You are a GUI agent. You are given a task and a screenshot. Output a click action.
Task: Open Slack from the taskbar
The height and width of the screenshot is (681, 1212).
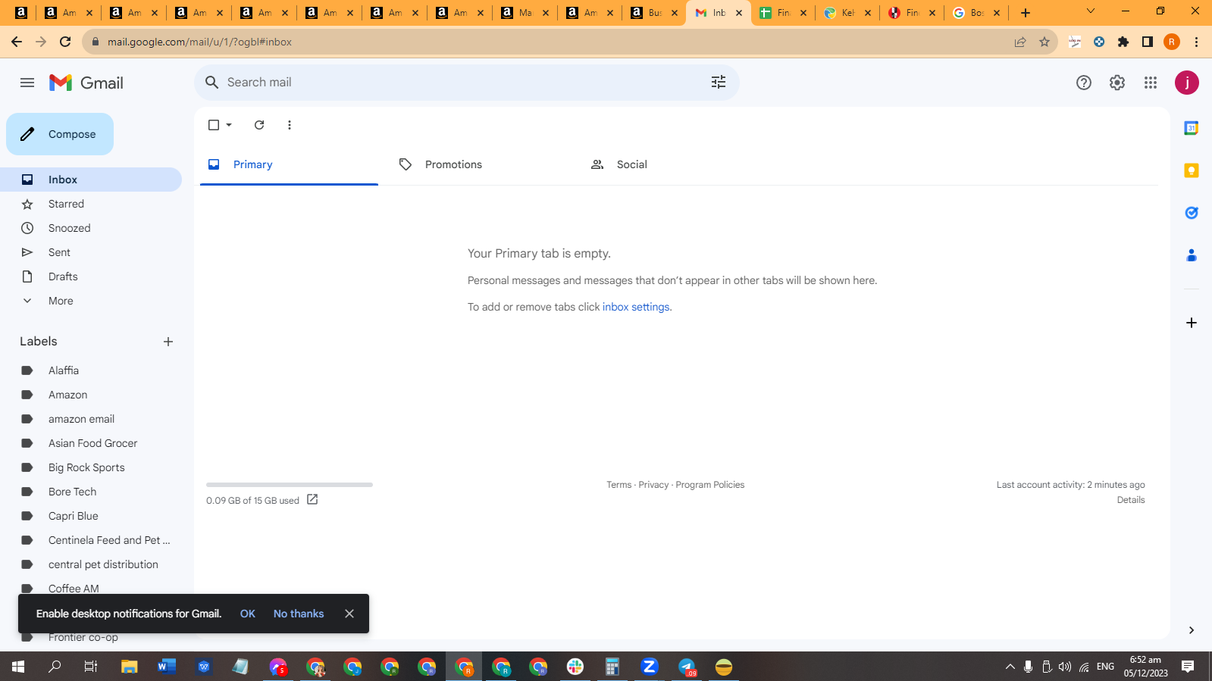[575, 667]
